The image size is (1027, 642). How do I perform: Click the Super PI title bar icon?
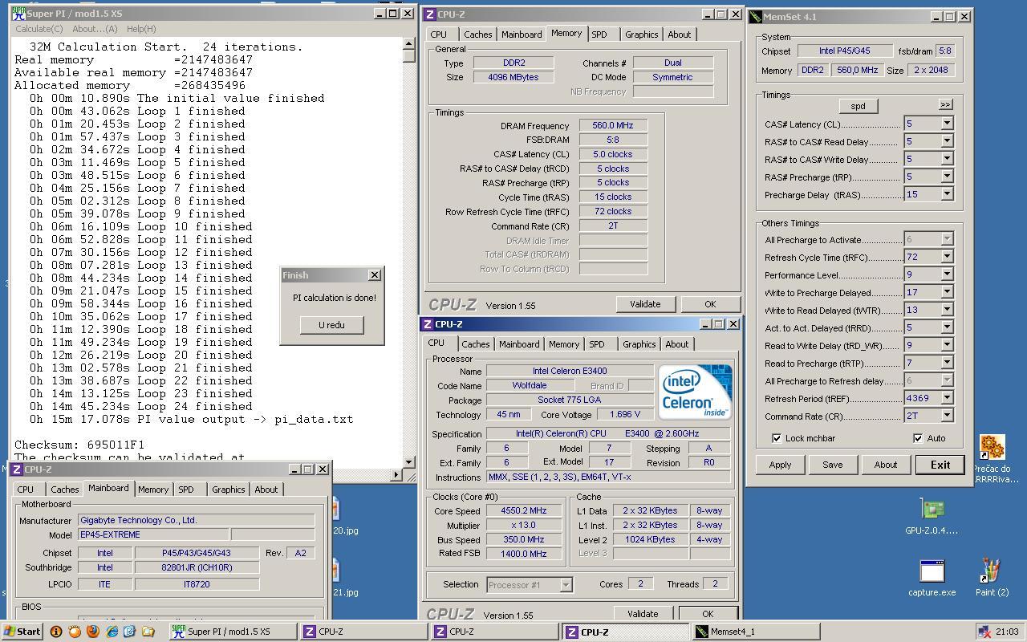coord(19,14)
